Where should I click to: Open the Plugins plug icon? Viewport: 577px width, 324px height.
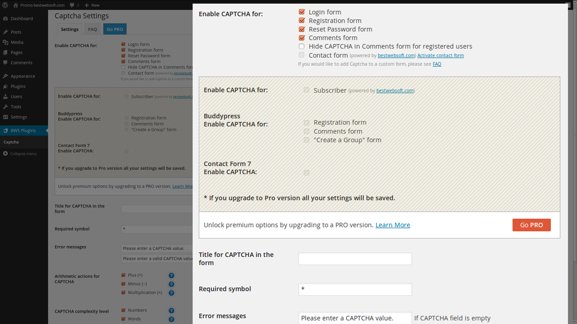tap(5, 86)
